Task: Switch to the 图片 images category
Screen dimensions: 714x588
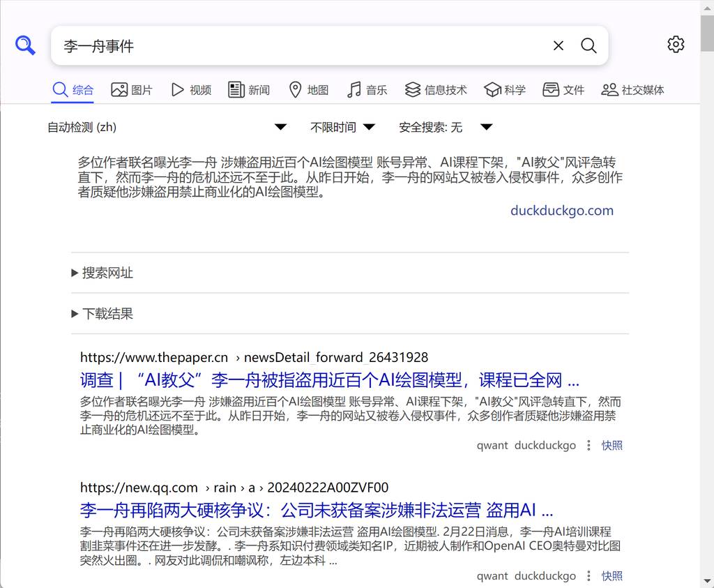Action: tap(132, 90)
